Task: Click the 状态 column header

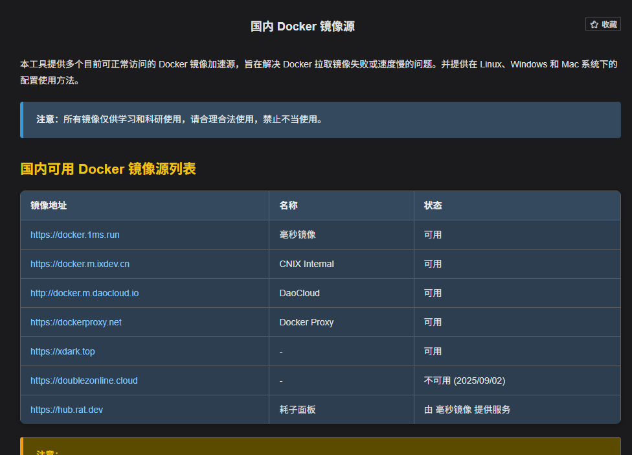Action: click(x=517, y=205)
